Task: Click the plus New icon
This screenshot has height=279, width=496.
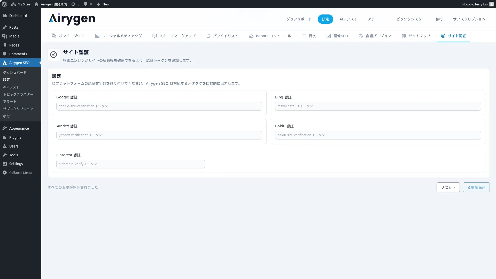Action: tap(98, 4)
